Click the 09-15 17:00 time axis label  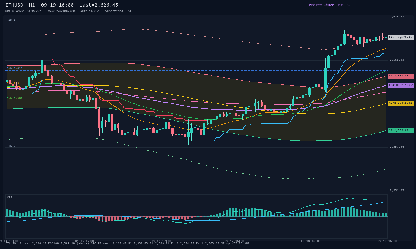(85, 241)
